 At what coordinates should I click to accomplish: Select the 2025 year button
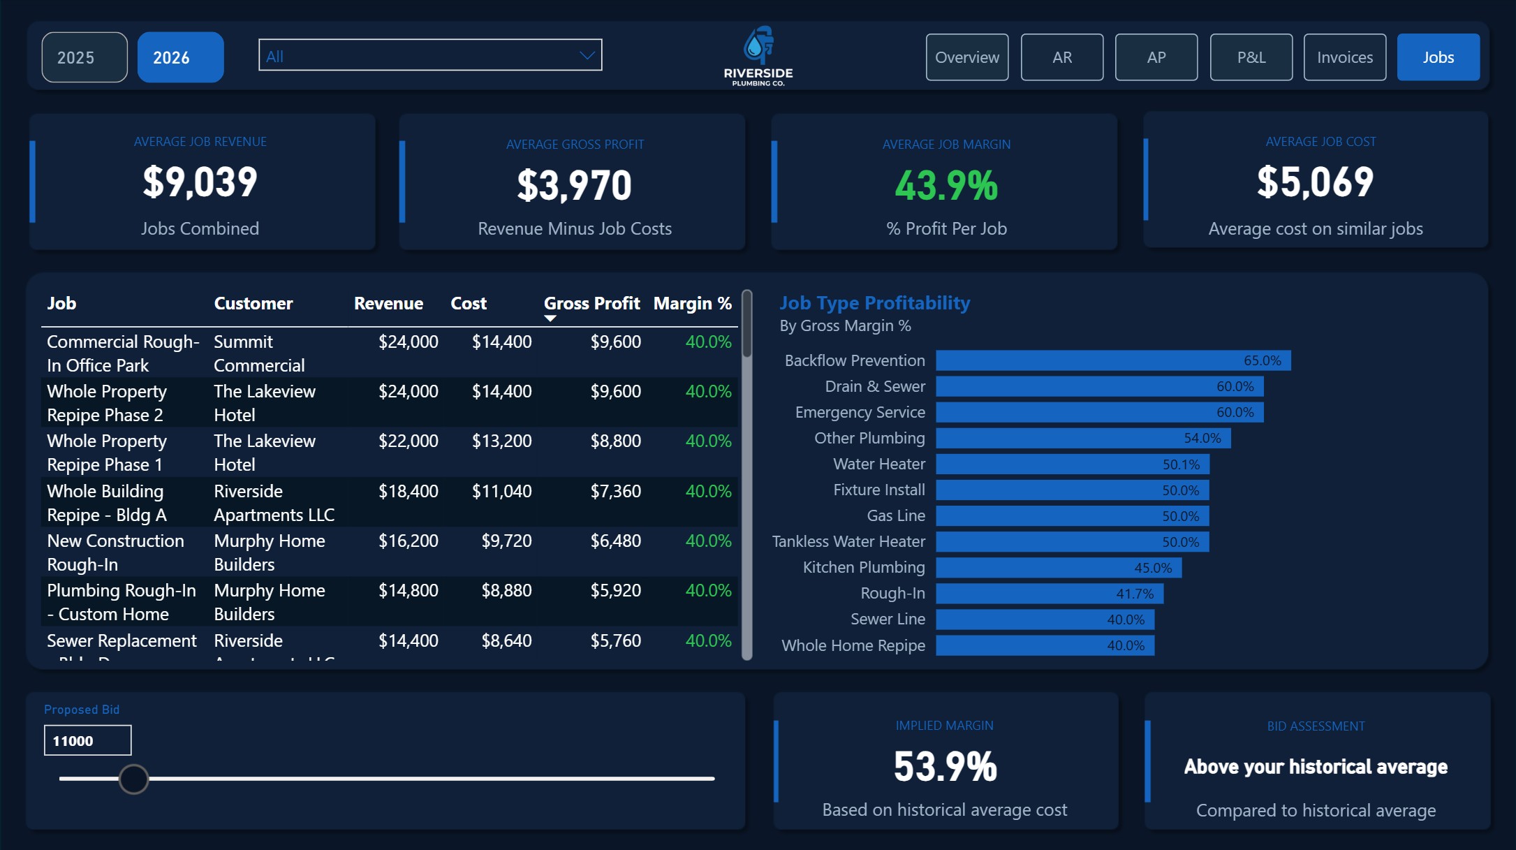coord(84,57)
